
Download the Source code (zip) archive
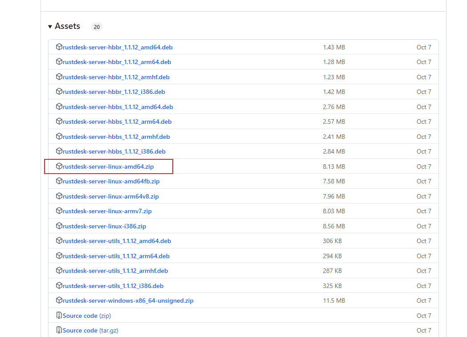click(x=87, y=316)
